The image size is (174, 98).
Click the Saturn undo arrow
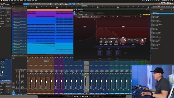pos(104,17)
